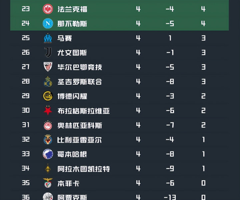This screenshot has height=200, width=240.
Task: Click the Copenhagen club crest
Action: [48, 154]
